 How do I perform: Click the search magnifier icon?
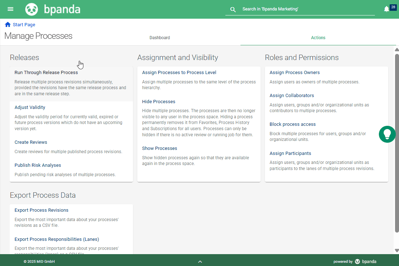(233, 9)
